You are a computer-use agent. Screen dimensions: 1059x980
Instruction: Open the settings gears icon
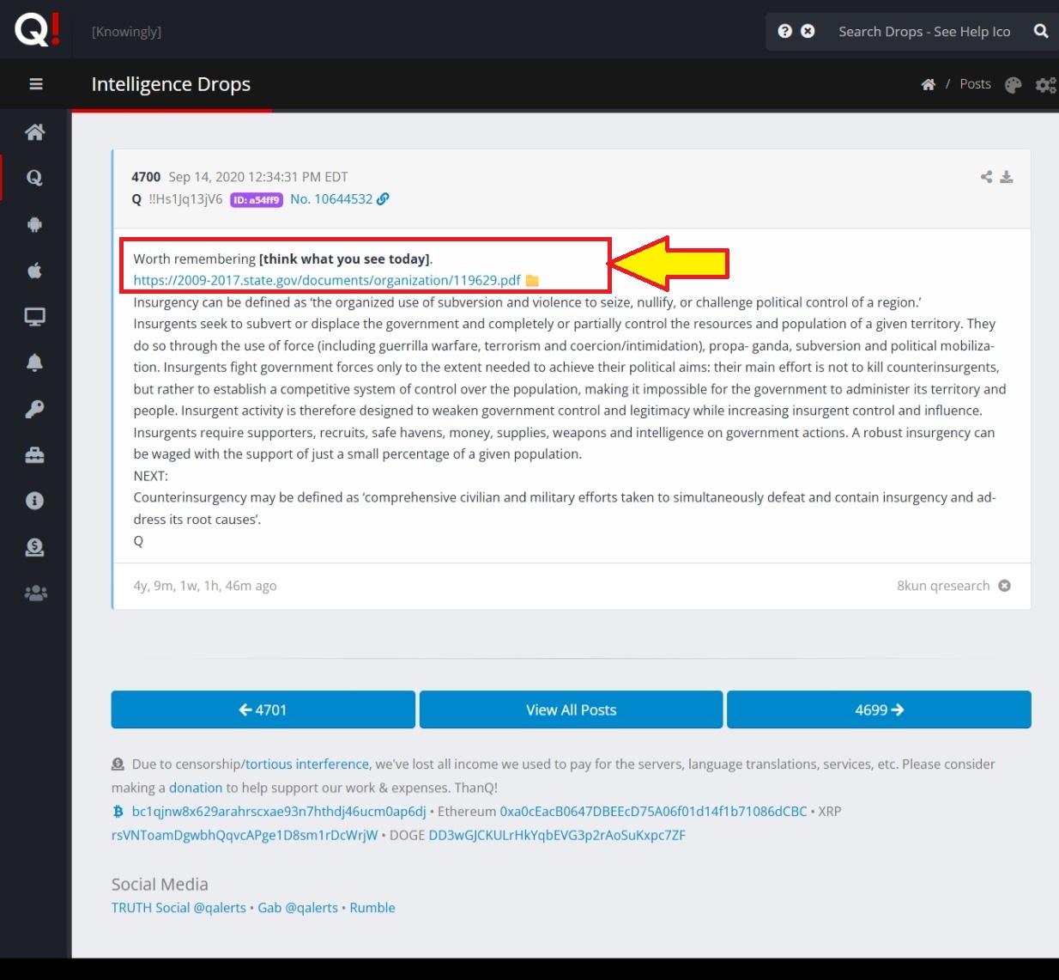(1045, 85)
